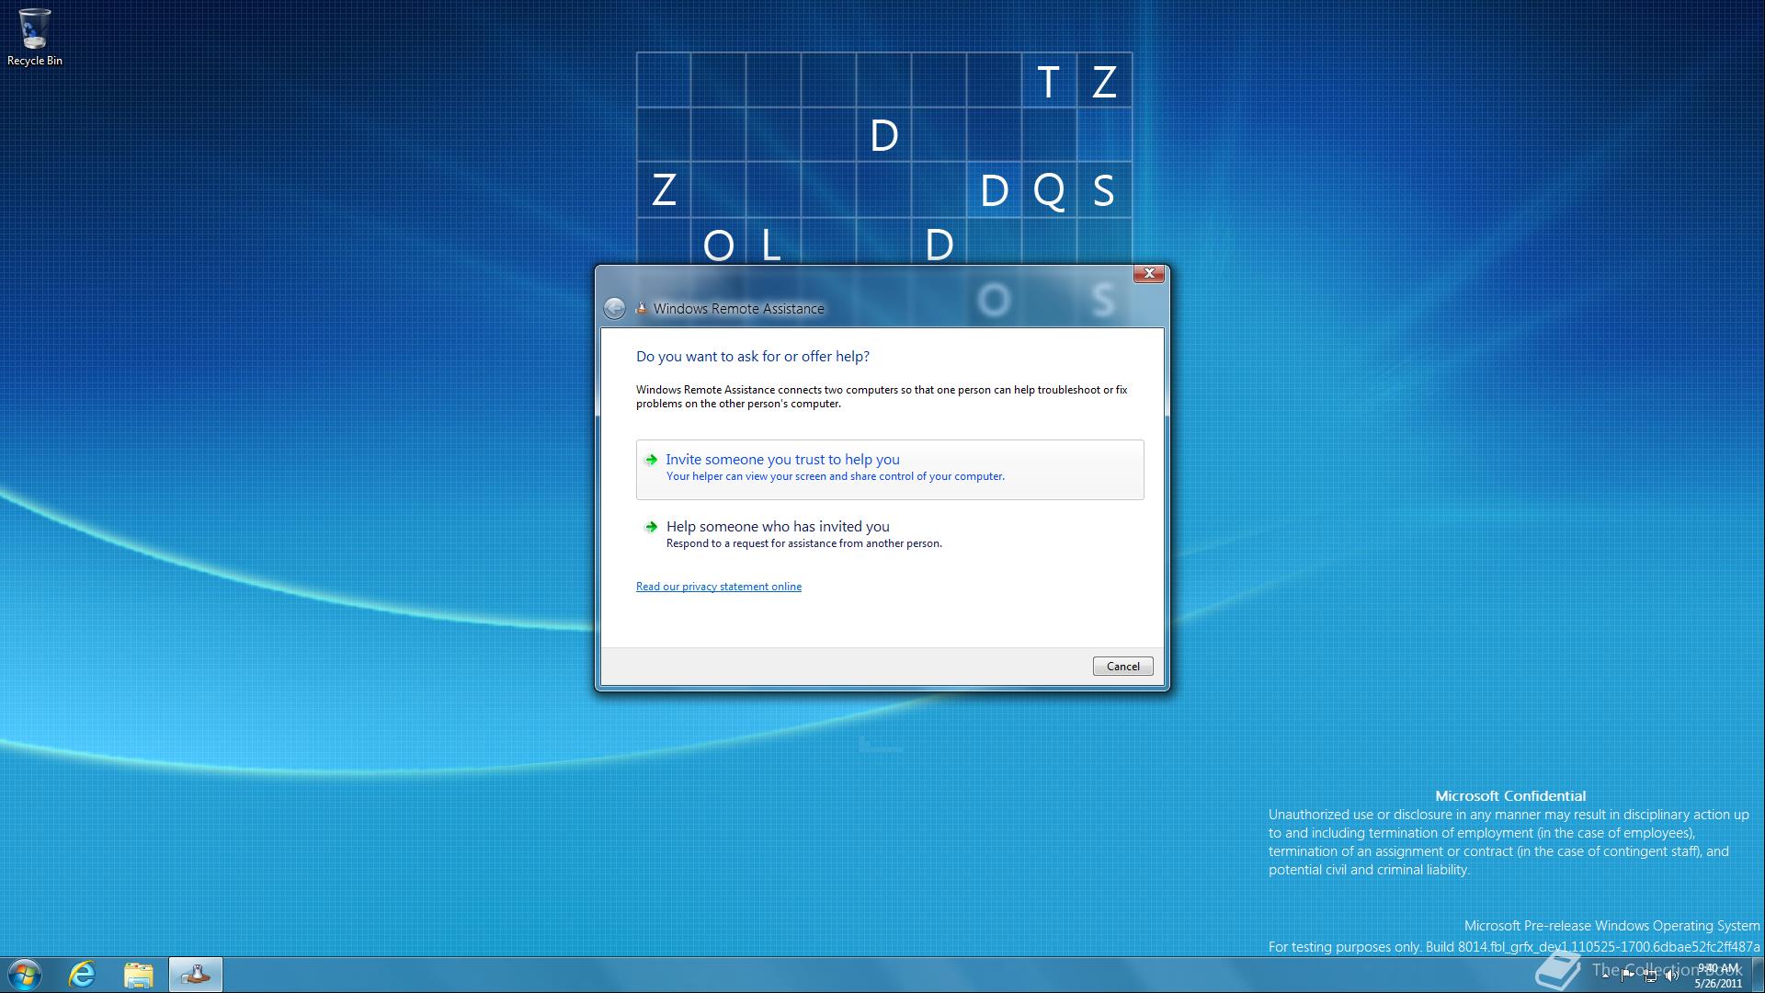
Task: Open the Action Center flag icon
Action: point(1627,976)
